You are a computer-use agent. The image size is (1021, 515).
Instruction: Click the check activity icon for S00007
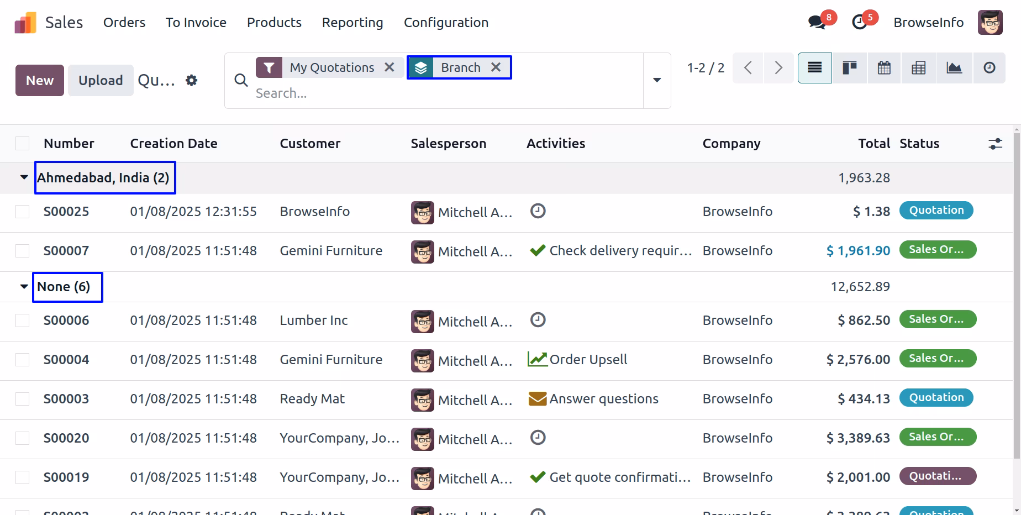pos(538,250)
